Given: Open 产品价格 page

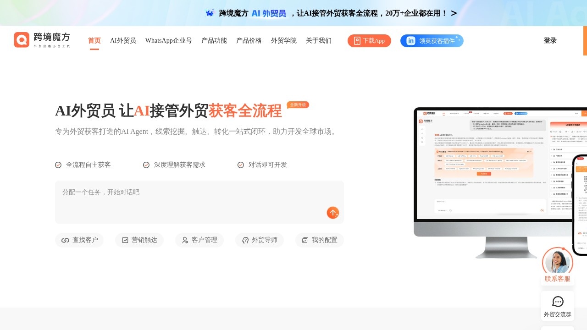Looking at the screenshot, I should point(249,40).
